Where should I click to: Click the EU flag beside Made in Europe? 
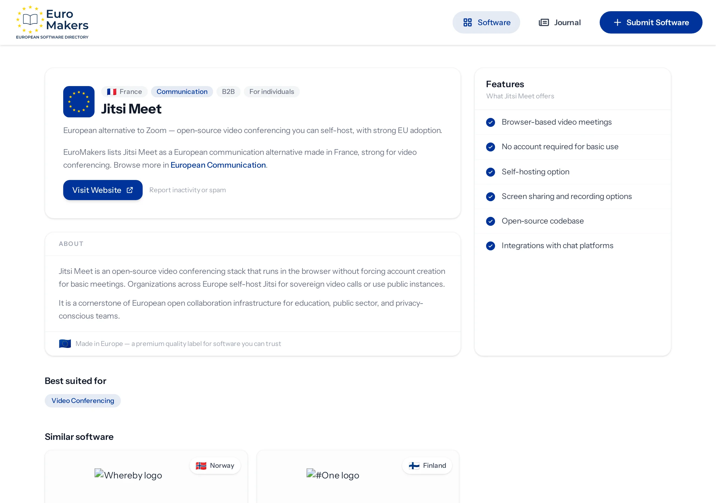click(x=65, y=343)
